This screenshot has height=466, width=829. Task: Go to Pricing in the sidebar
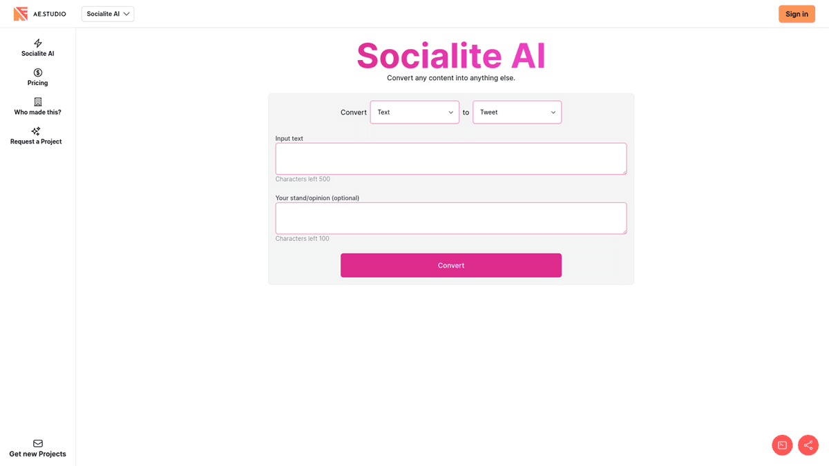38,83
